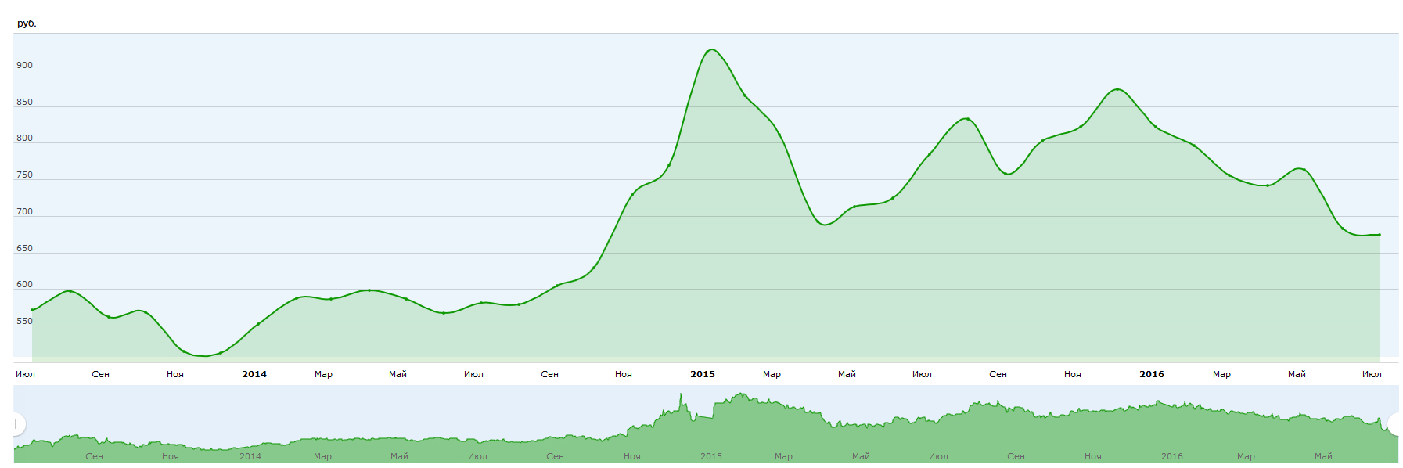Click the 900 value on the vertical axis
The image size is (1403, 468).
[x=25, y=66]
